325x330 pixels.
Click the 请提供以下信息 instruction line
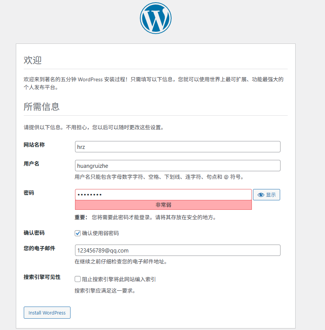94,127
